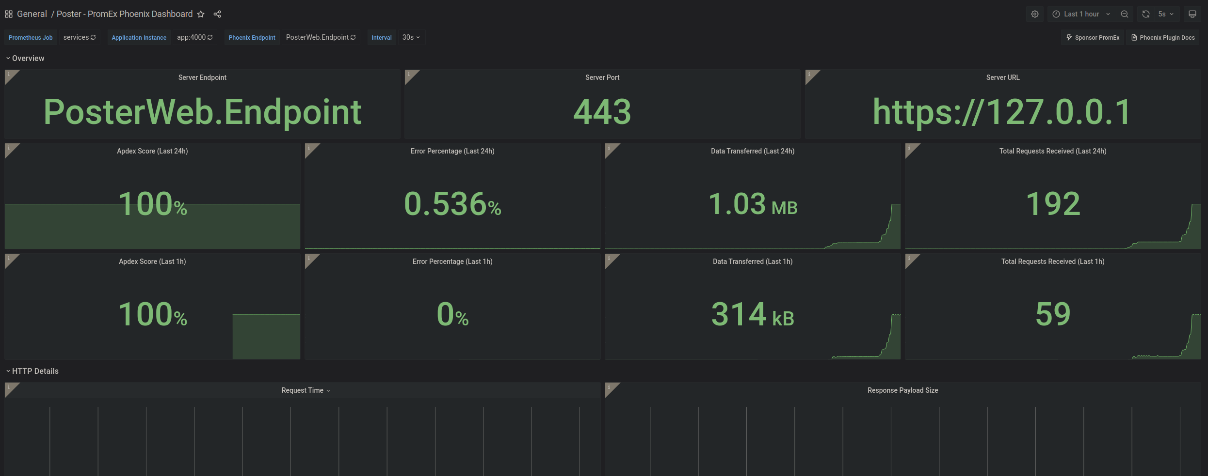Open the app:4000 instance dropdown
The width and height of the screenshot is (1208, 476).
coord(194,37)
